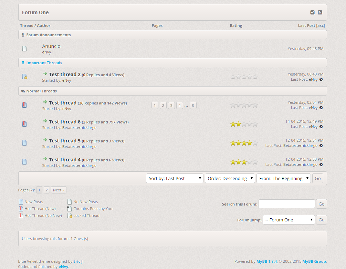Click the document icon next to Anuncio
Screen dimensions: 346x269
pos(24,49)
